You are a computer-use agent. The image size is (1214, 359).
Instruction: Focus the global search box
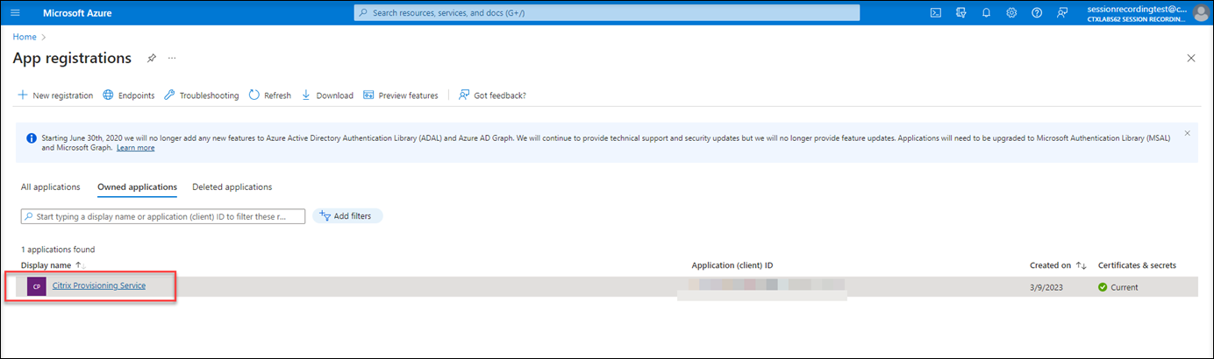click(607, 13)
